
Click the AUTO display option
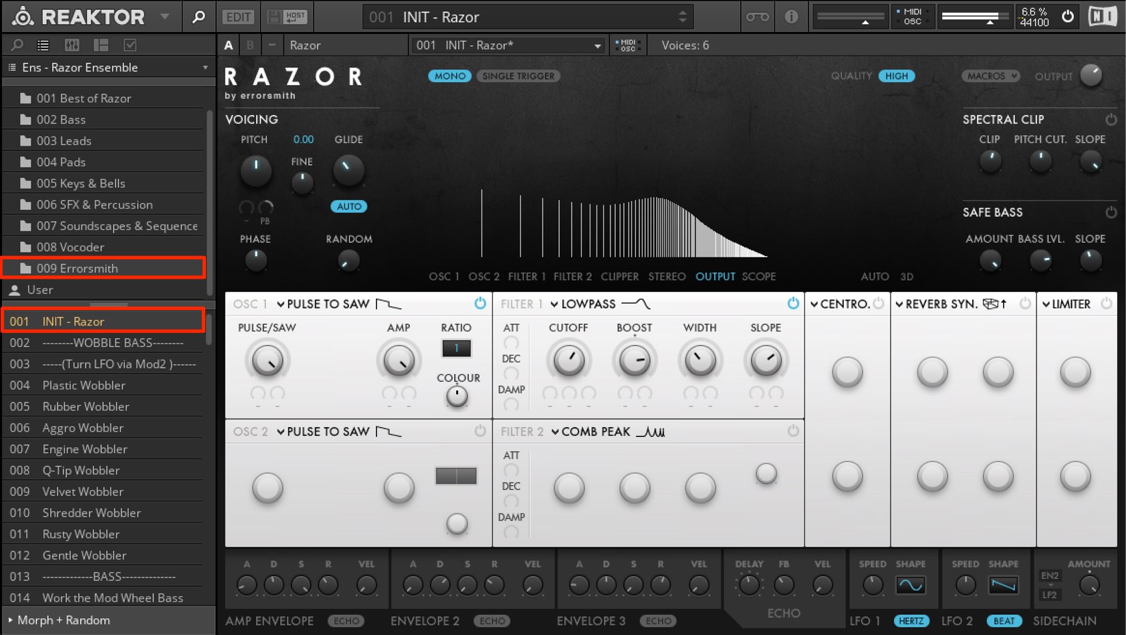click(x=875, y=277)
